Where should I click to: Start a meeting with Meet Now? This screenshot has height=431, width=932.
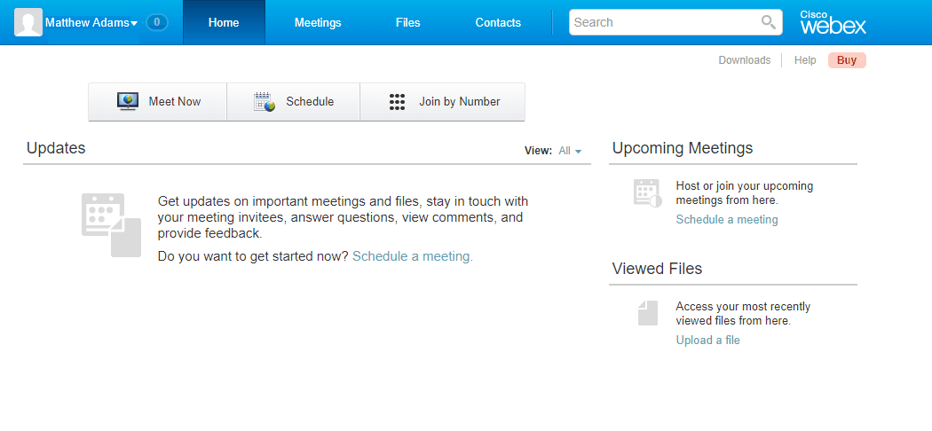click(157, 101)
